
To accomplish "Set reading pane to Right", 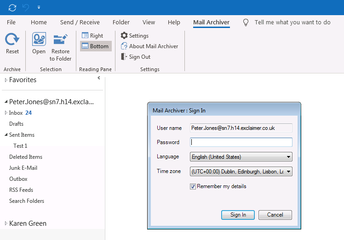I will coord(92,35).
